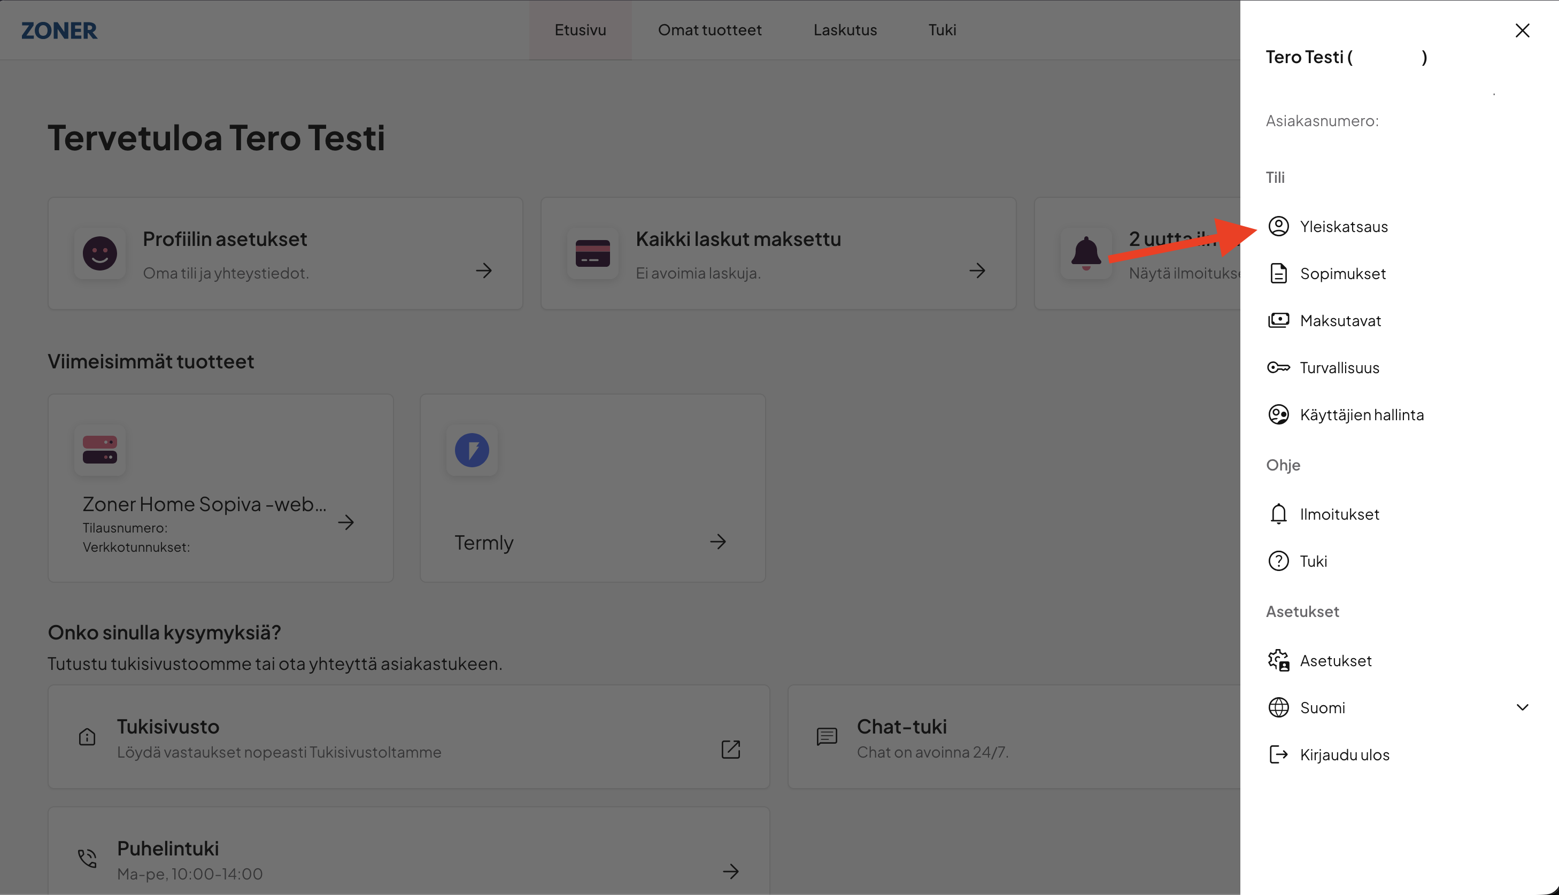Expand language chevron next to Suomi
This screenshot has width=1559, height=895.
coord(1522,707)
